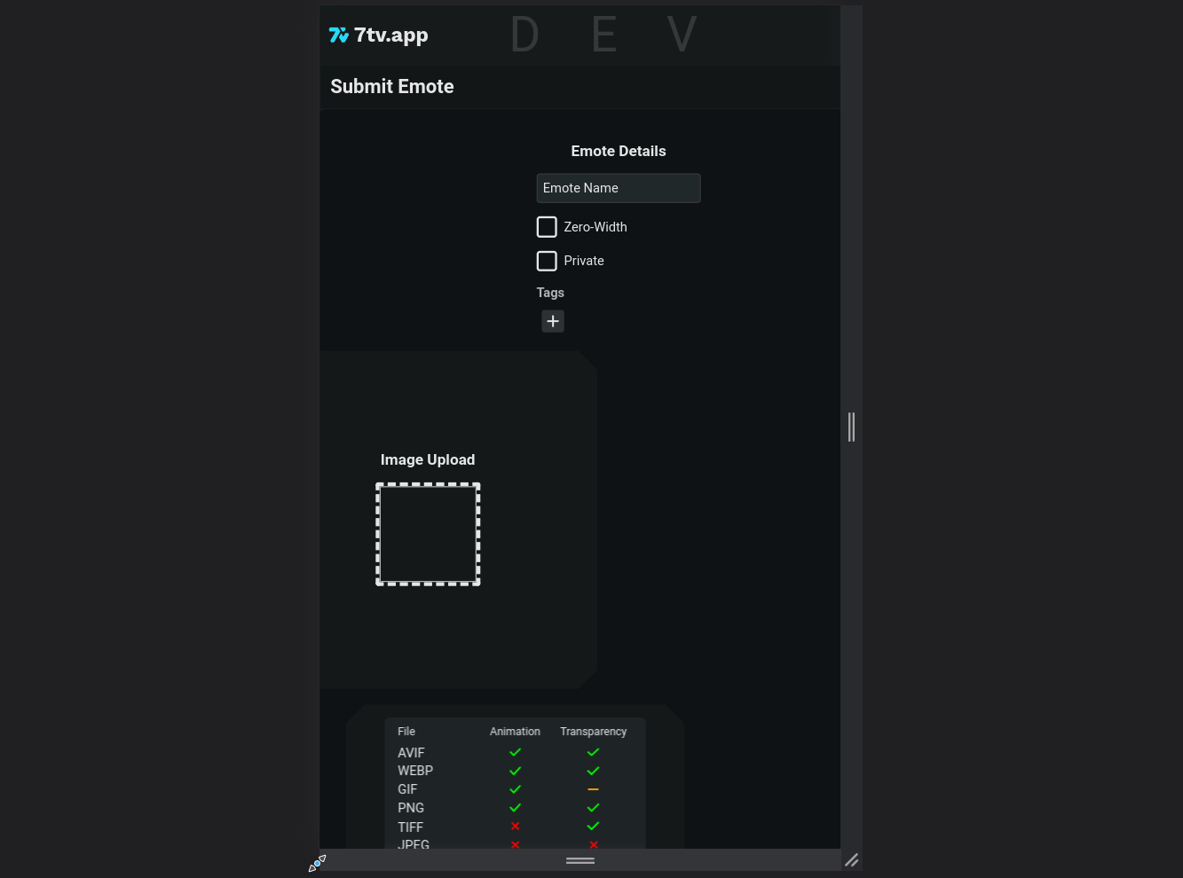Click AVIF transparency green checkmark
This screenshot has width=1183, height=878.
click(593, 752)
